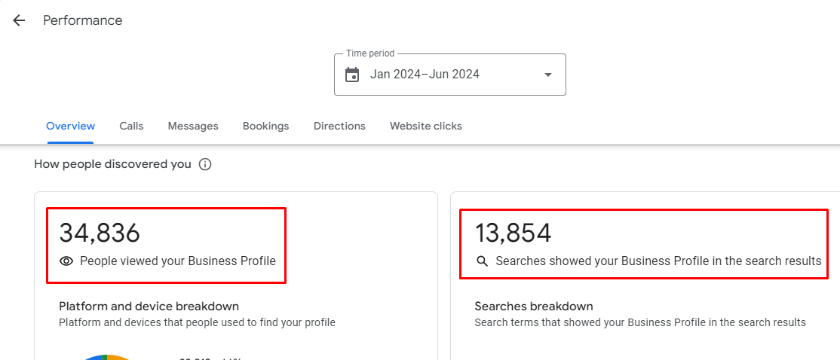Click the 34,836 profile views number
The image size is (840, 360).
[x=100, y=233]
